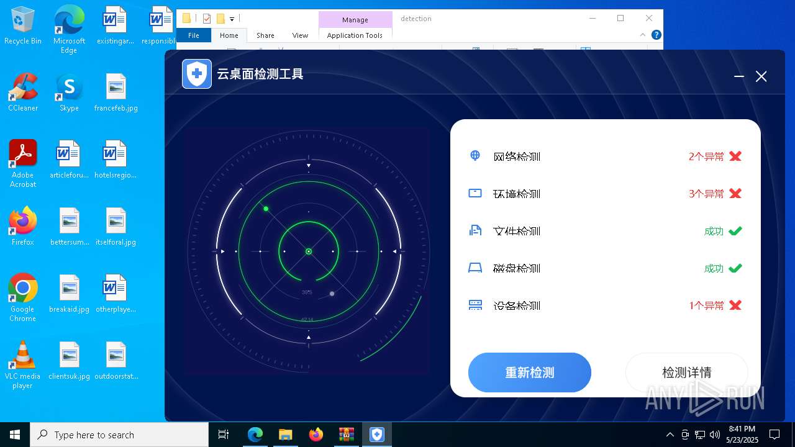795x447 pixels.
Task: Click the 重新检测 re-detect button
Action: pyautogui.click(x=529, y=372)
